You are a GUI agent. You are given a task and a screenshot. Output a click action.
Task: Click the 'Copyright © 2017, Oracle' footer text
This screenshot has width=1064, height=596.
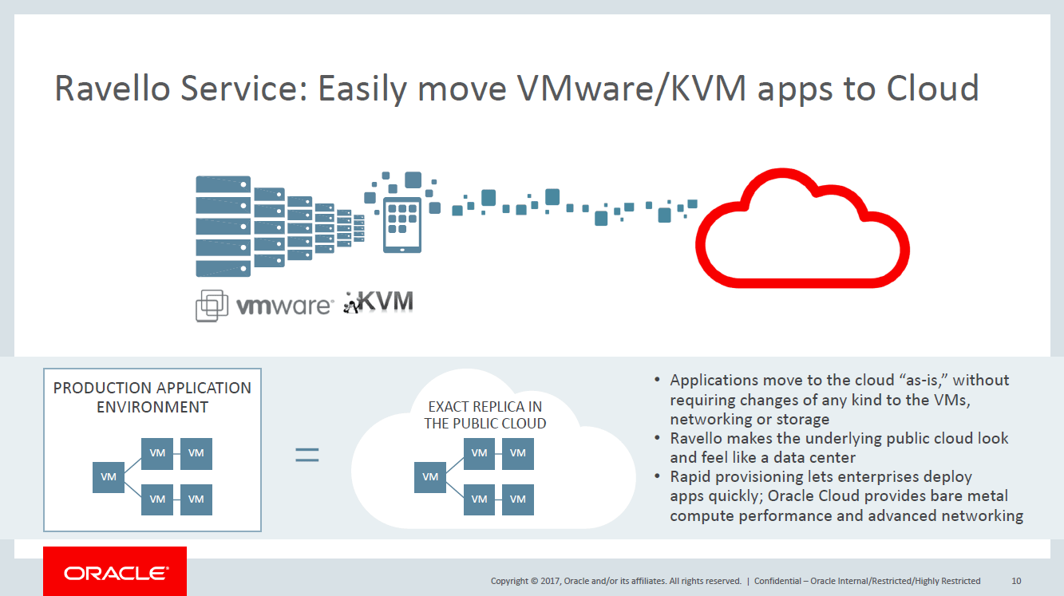click(615, 581)
